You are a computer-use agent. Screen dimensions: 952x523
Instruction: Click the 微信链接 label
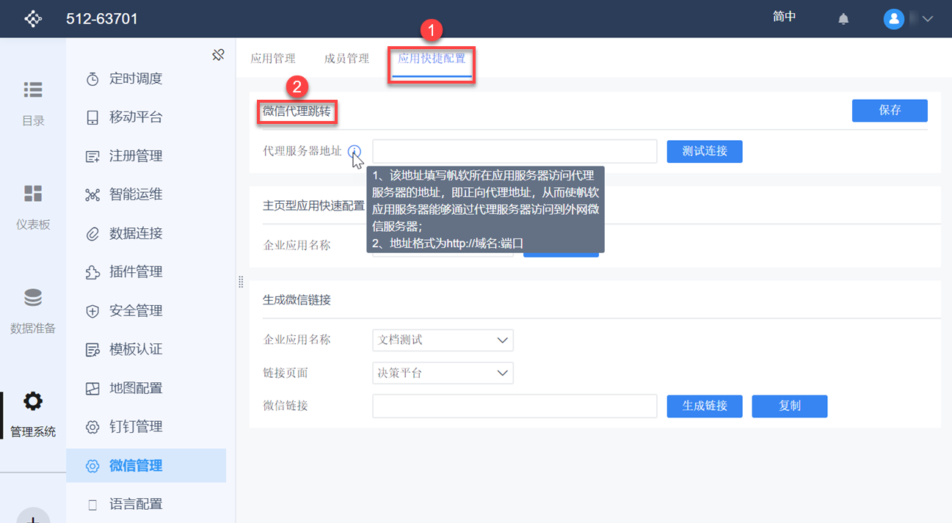pyautogui.click(x=286, y=406)
